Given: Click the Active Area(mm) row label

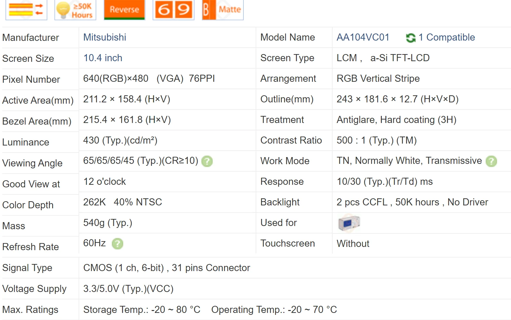Looking at the screenshot, I should tap(38, 100).
